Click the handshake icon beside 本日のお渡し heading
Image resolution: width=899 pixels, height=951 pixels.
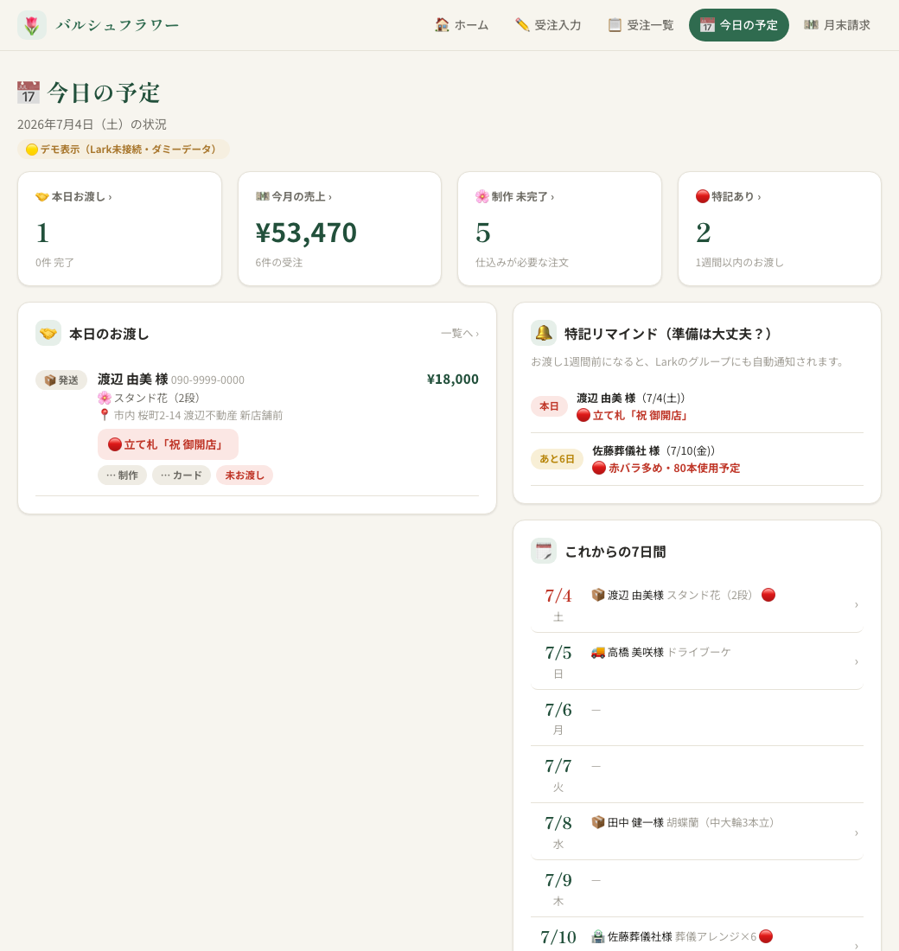click(x=48, y=333)
